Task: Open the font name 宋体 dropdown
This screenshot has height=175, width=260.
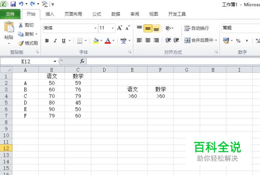Action: 95,28
